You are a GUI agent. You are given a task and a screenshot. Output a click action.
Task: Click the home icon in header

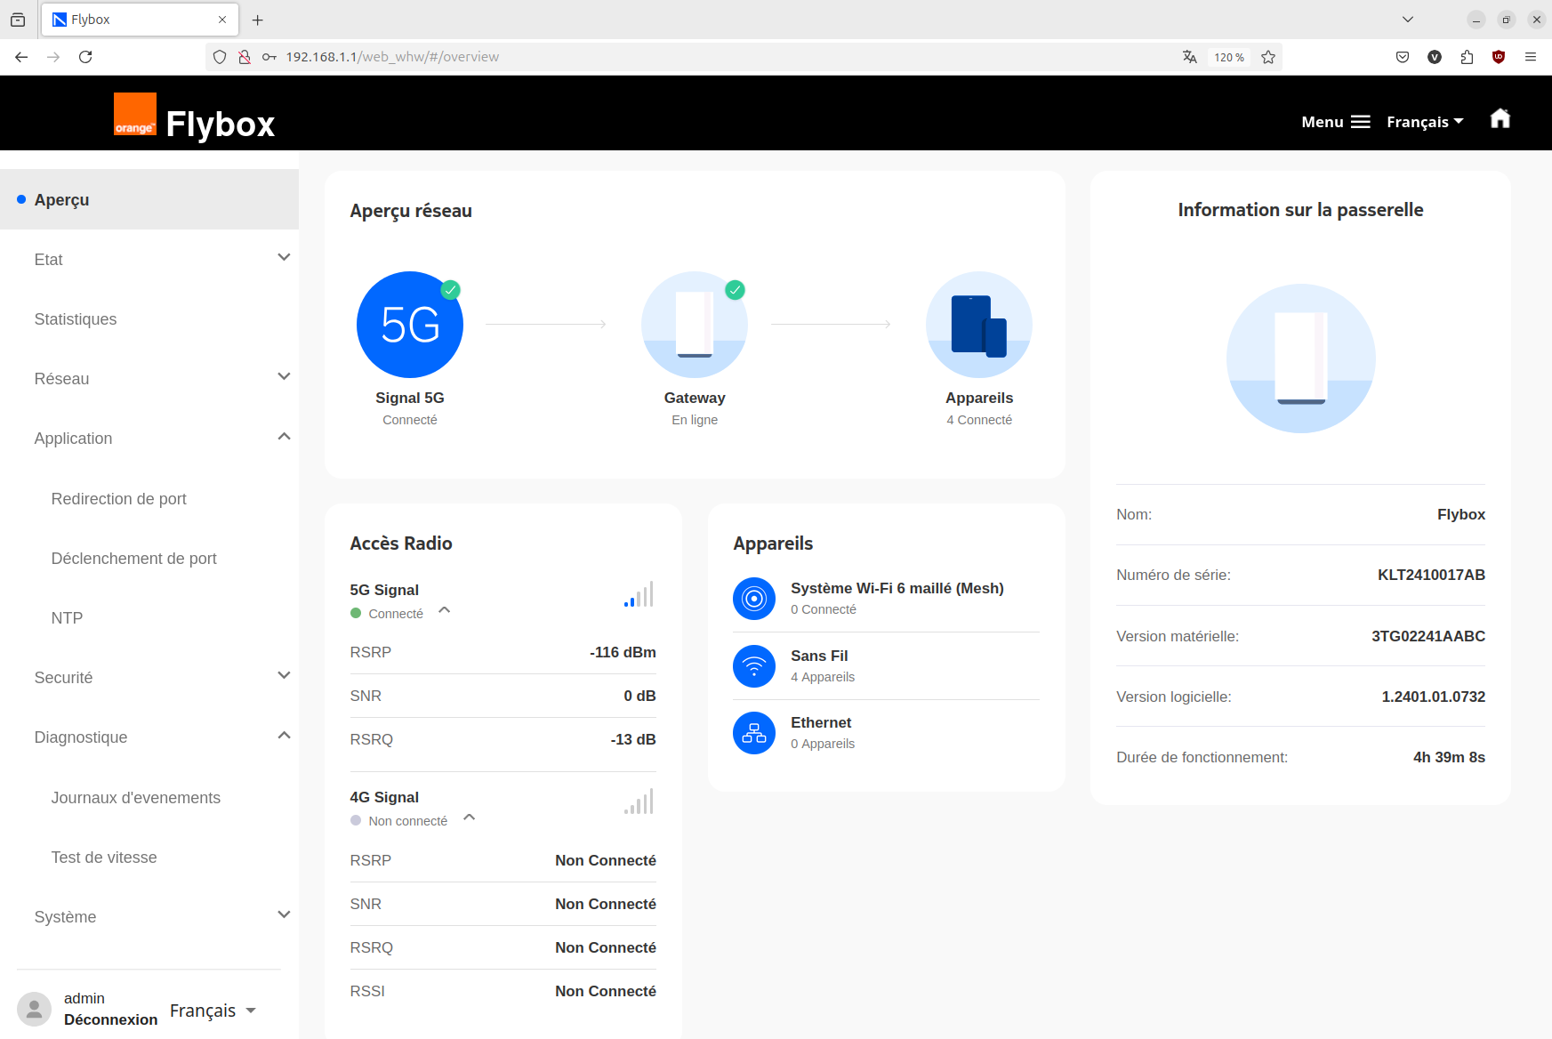1500,119
